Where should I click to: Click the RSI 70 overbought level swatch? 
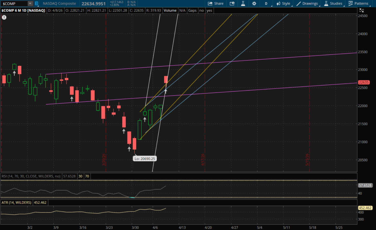click(87, 176)
